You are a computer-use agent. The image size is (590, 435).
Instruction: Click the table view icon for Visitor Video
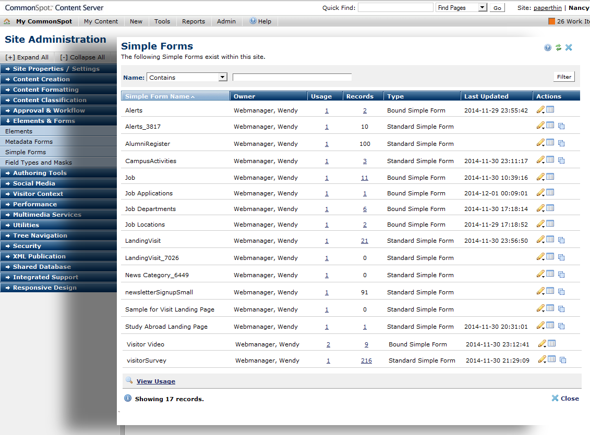coord(551,343)
